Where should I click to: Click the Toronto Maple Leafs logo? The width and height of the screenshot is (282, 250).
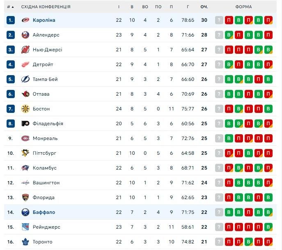(x=25, y=242)
